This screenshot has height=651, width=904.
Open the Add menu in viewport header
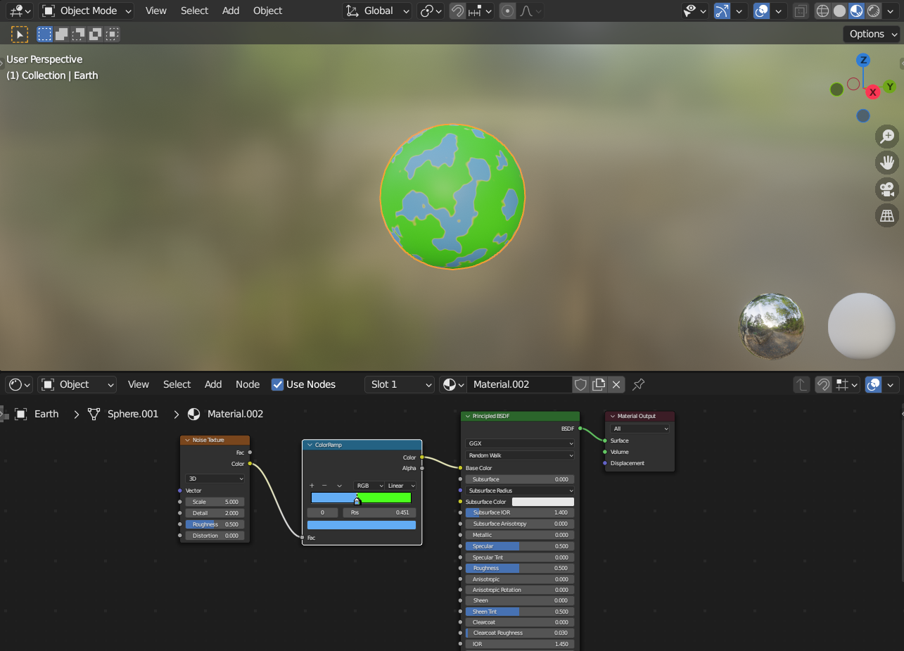pos(231,11)
